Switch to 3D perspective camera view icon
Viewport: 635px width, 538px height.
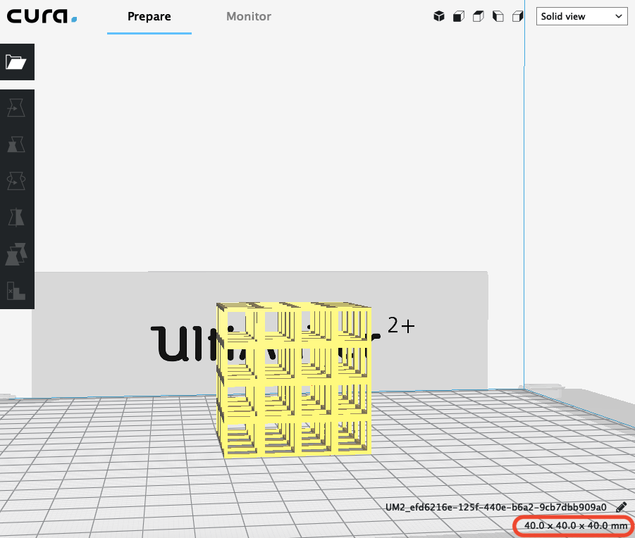[439, 16]
